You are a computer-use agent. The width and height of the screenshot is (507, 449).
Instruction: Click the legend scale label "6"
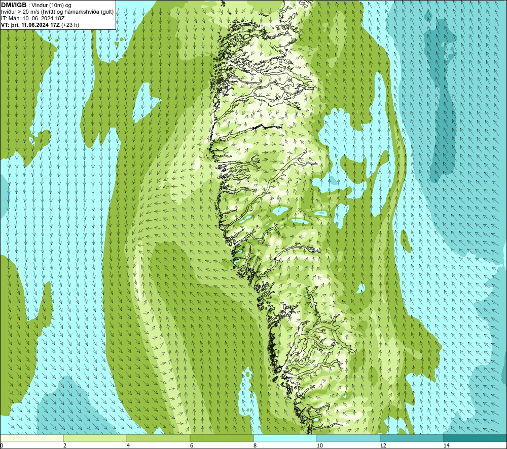pyautogui.click(x=192, y=445)
